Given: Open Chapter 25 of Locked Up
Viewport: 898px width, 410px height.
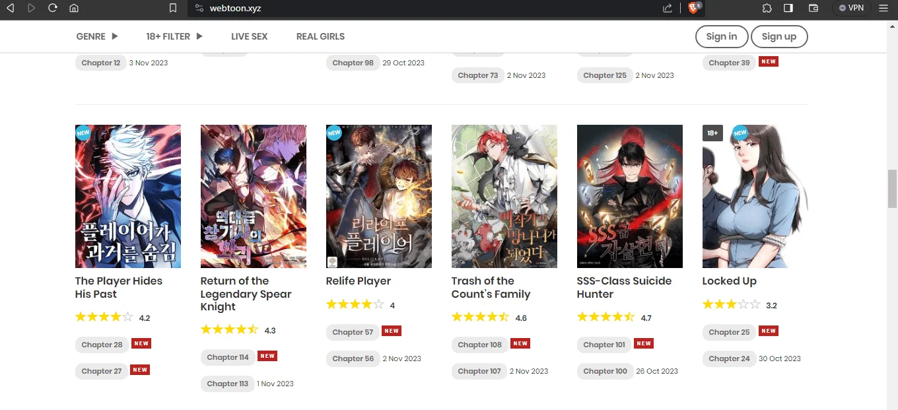Looking at the screenshot, I should pyautogui.click(x=729, y=332).
